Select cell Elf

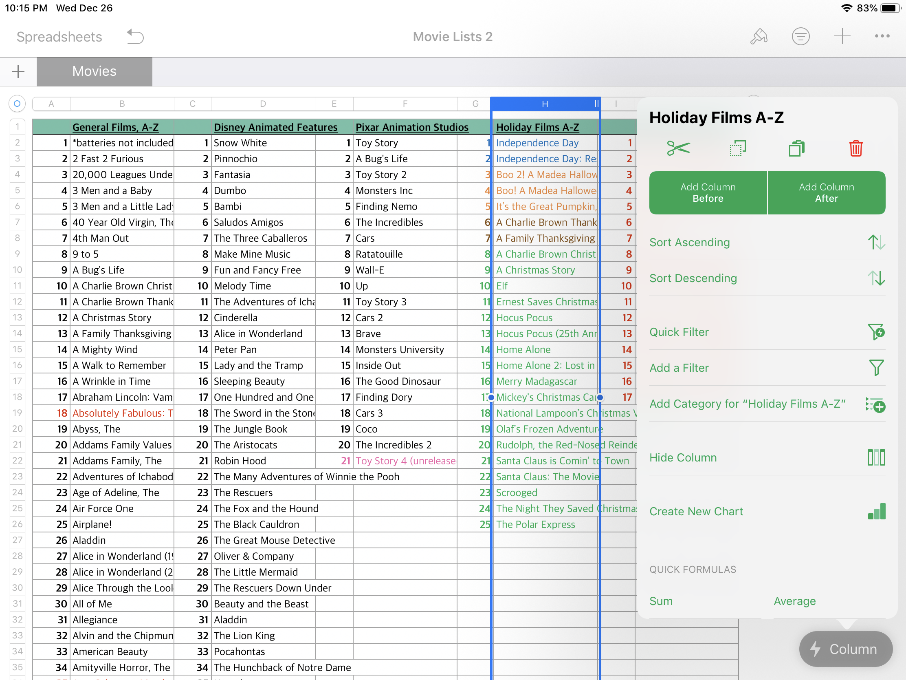tap(545, 286)
